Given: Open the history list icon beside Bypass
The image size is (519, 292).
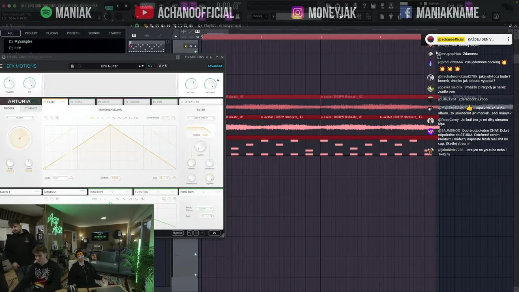Looking at the screenshot, I should coord(196,233).
